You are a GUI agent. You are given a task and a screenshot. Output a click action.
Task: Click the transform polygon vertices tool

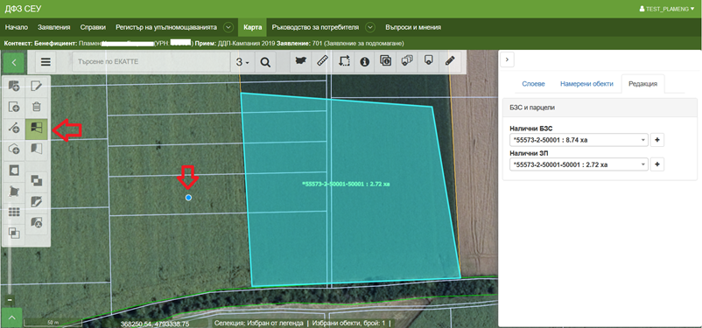click(14, 192)
